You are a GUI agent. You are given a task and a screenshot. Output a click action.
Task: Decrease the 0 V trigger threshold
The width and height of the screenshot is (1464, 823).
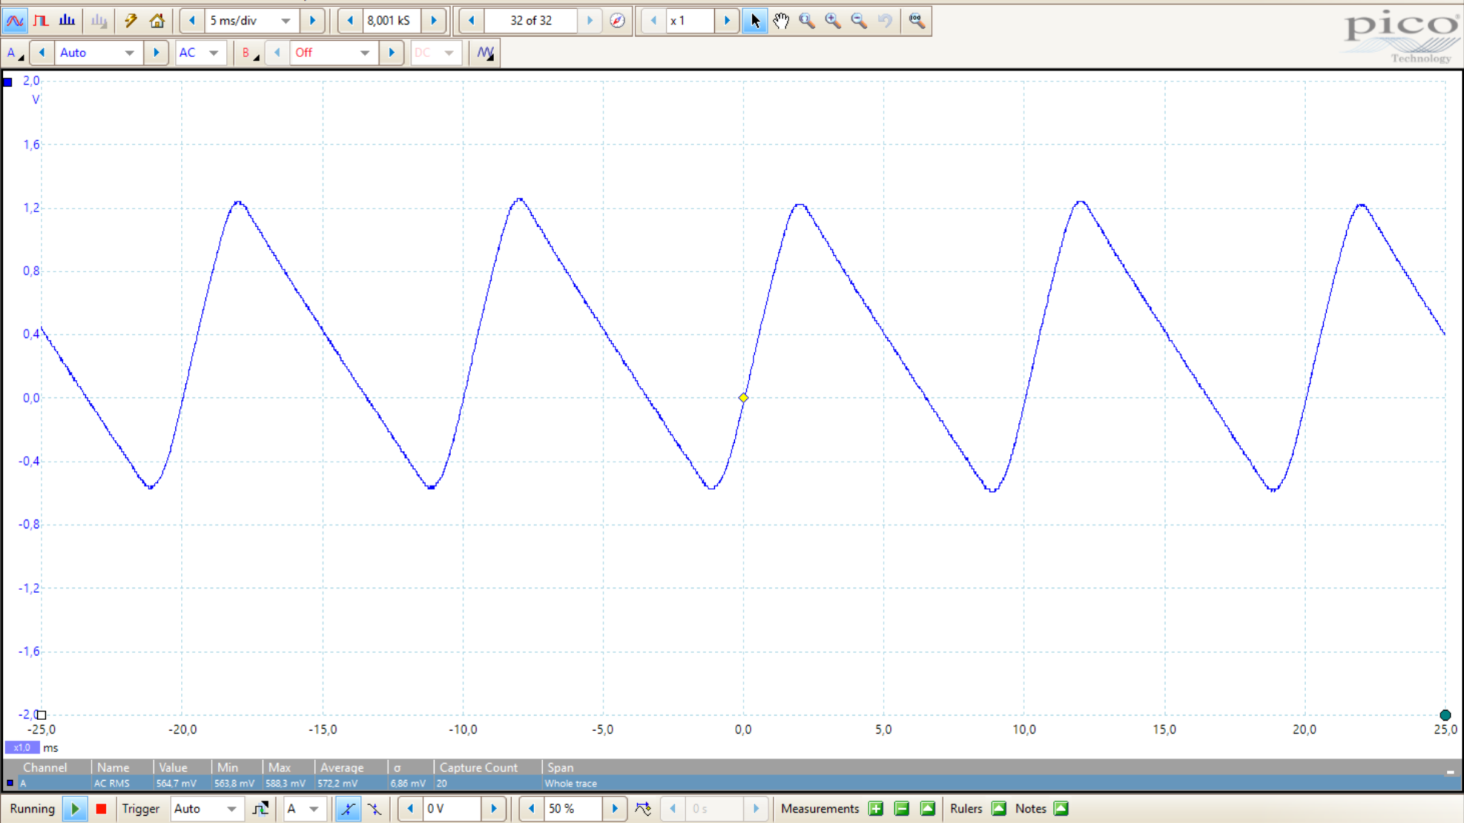410,809
